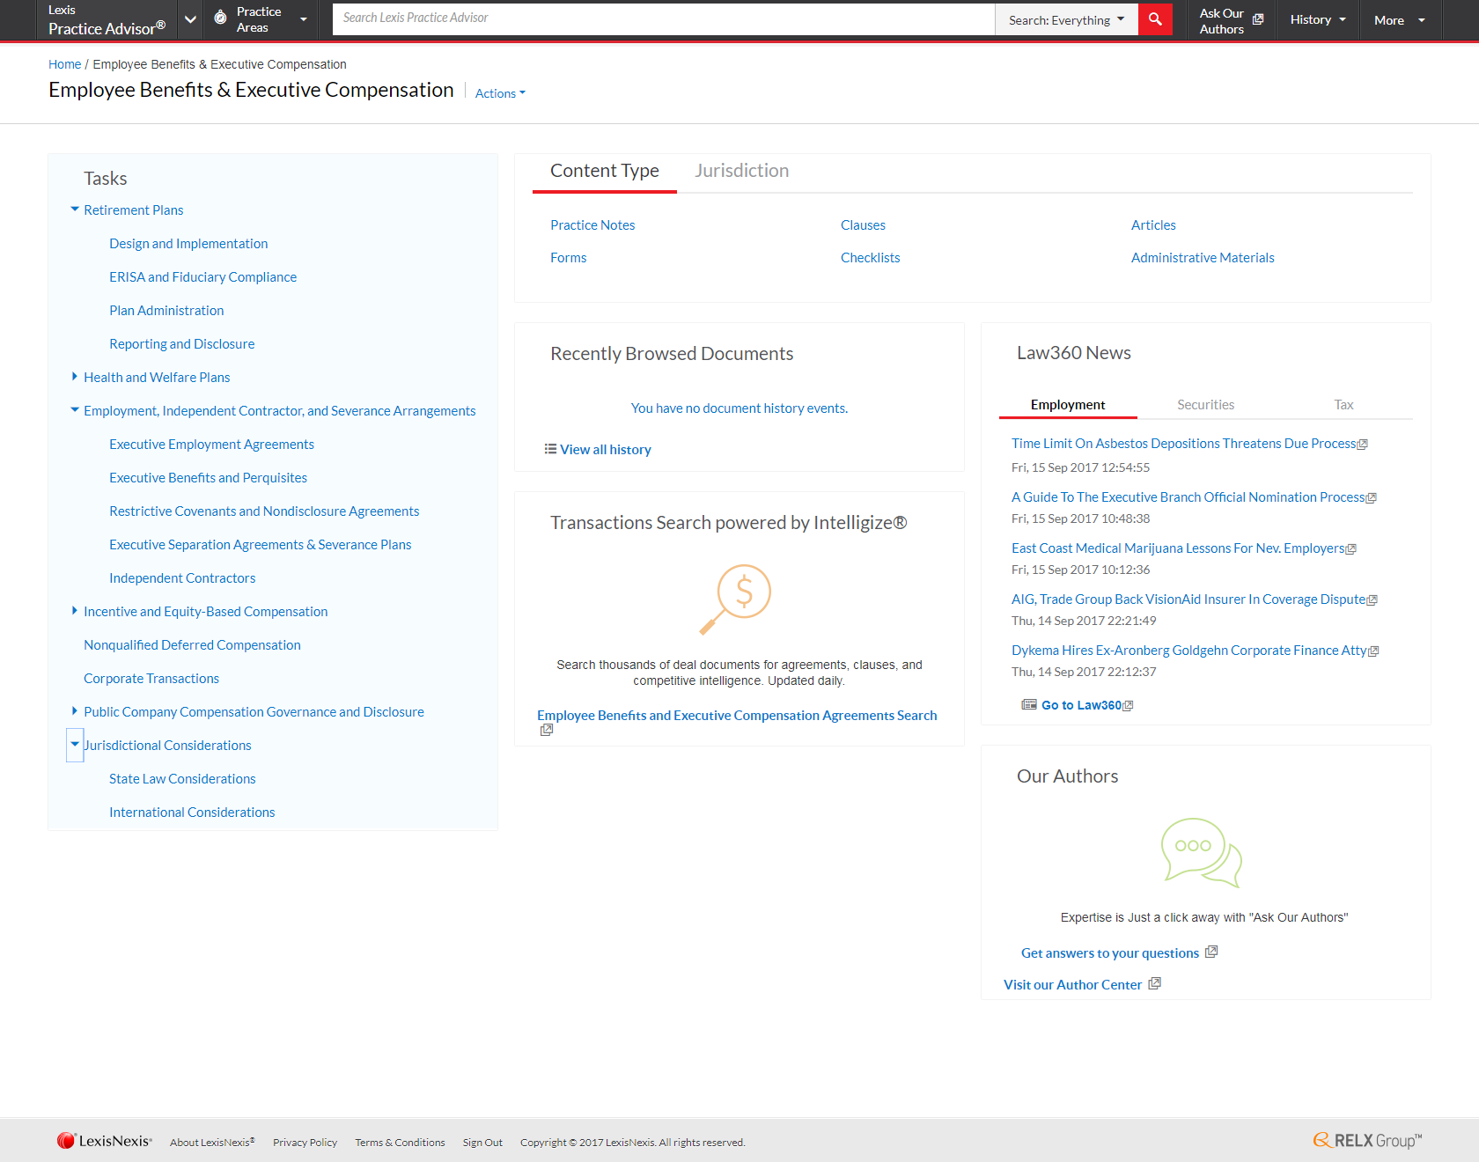Open Terms & Conditions footer link

click(400, 1143)
